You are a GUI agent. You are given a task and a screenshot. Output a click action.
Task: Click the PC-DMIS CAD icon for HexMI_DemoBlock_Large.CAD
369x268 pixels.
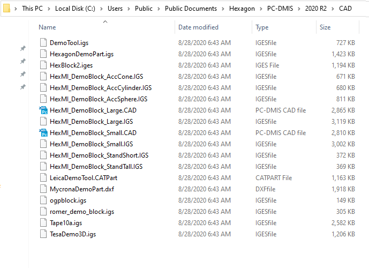click(43, 110)
